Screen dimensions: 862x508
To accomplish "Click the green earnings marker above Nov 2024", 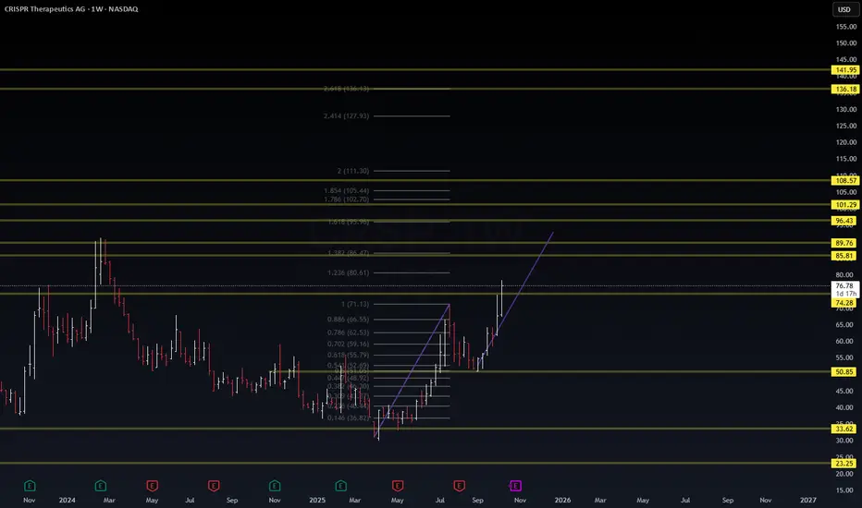I will [x=275, y=486].
